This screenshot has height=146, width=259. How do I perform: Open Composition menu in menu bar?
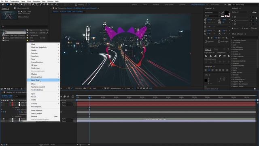point(15,1)
